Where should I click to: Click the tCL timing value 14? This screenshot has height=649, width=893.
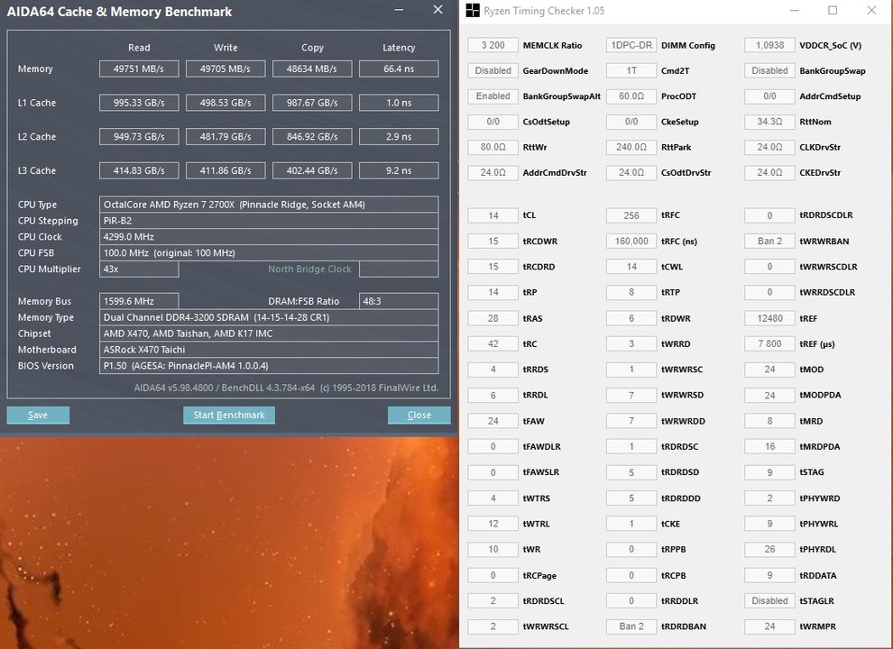pyautogui.click(x=493, y=215)
